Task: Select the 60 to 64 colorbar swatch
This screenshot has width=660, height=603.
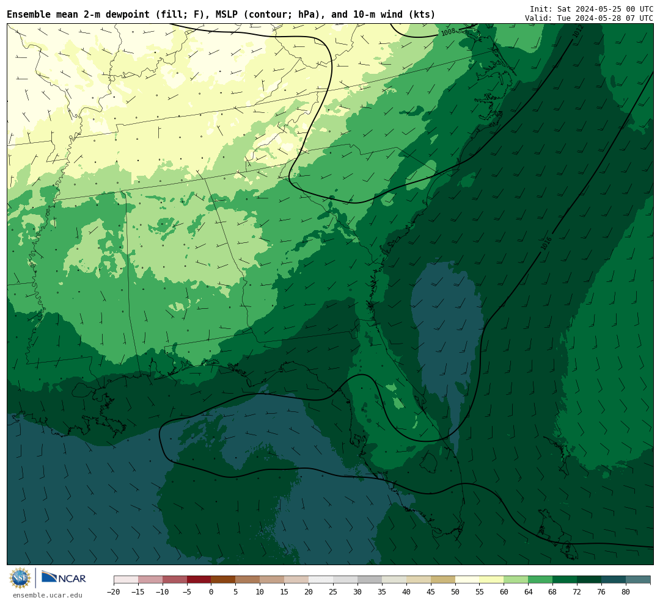Action: click(516, 580)
